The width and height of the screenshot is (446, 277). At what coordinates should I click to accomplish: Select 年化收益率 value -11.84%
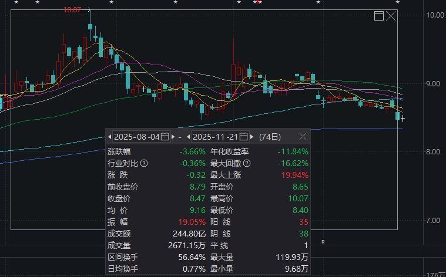293,152
